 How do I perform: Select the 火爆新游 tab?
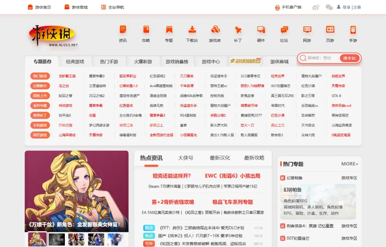click(143, 61)
